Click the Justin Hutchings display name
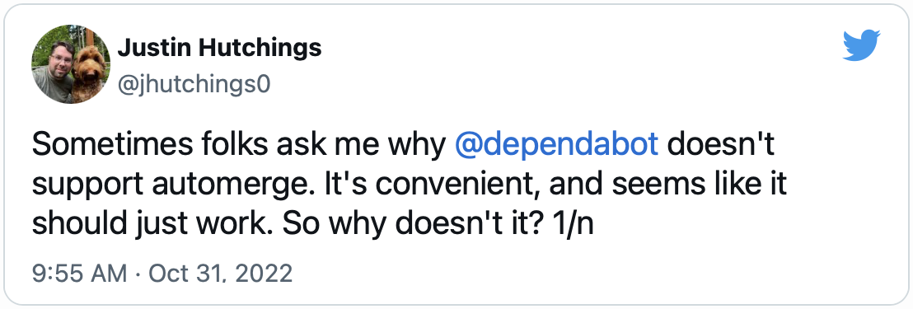 click(x=219, y=49)
